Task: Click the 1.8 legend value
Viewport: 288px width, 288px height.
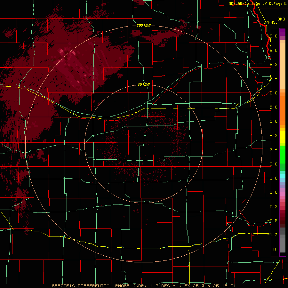Action: (x=274, y=178)
